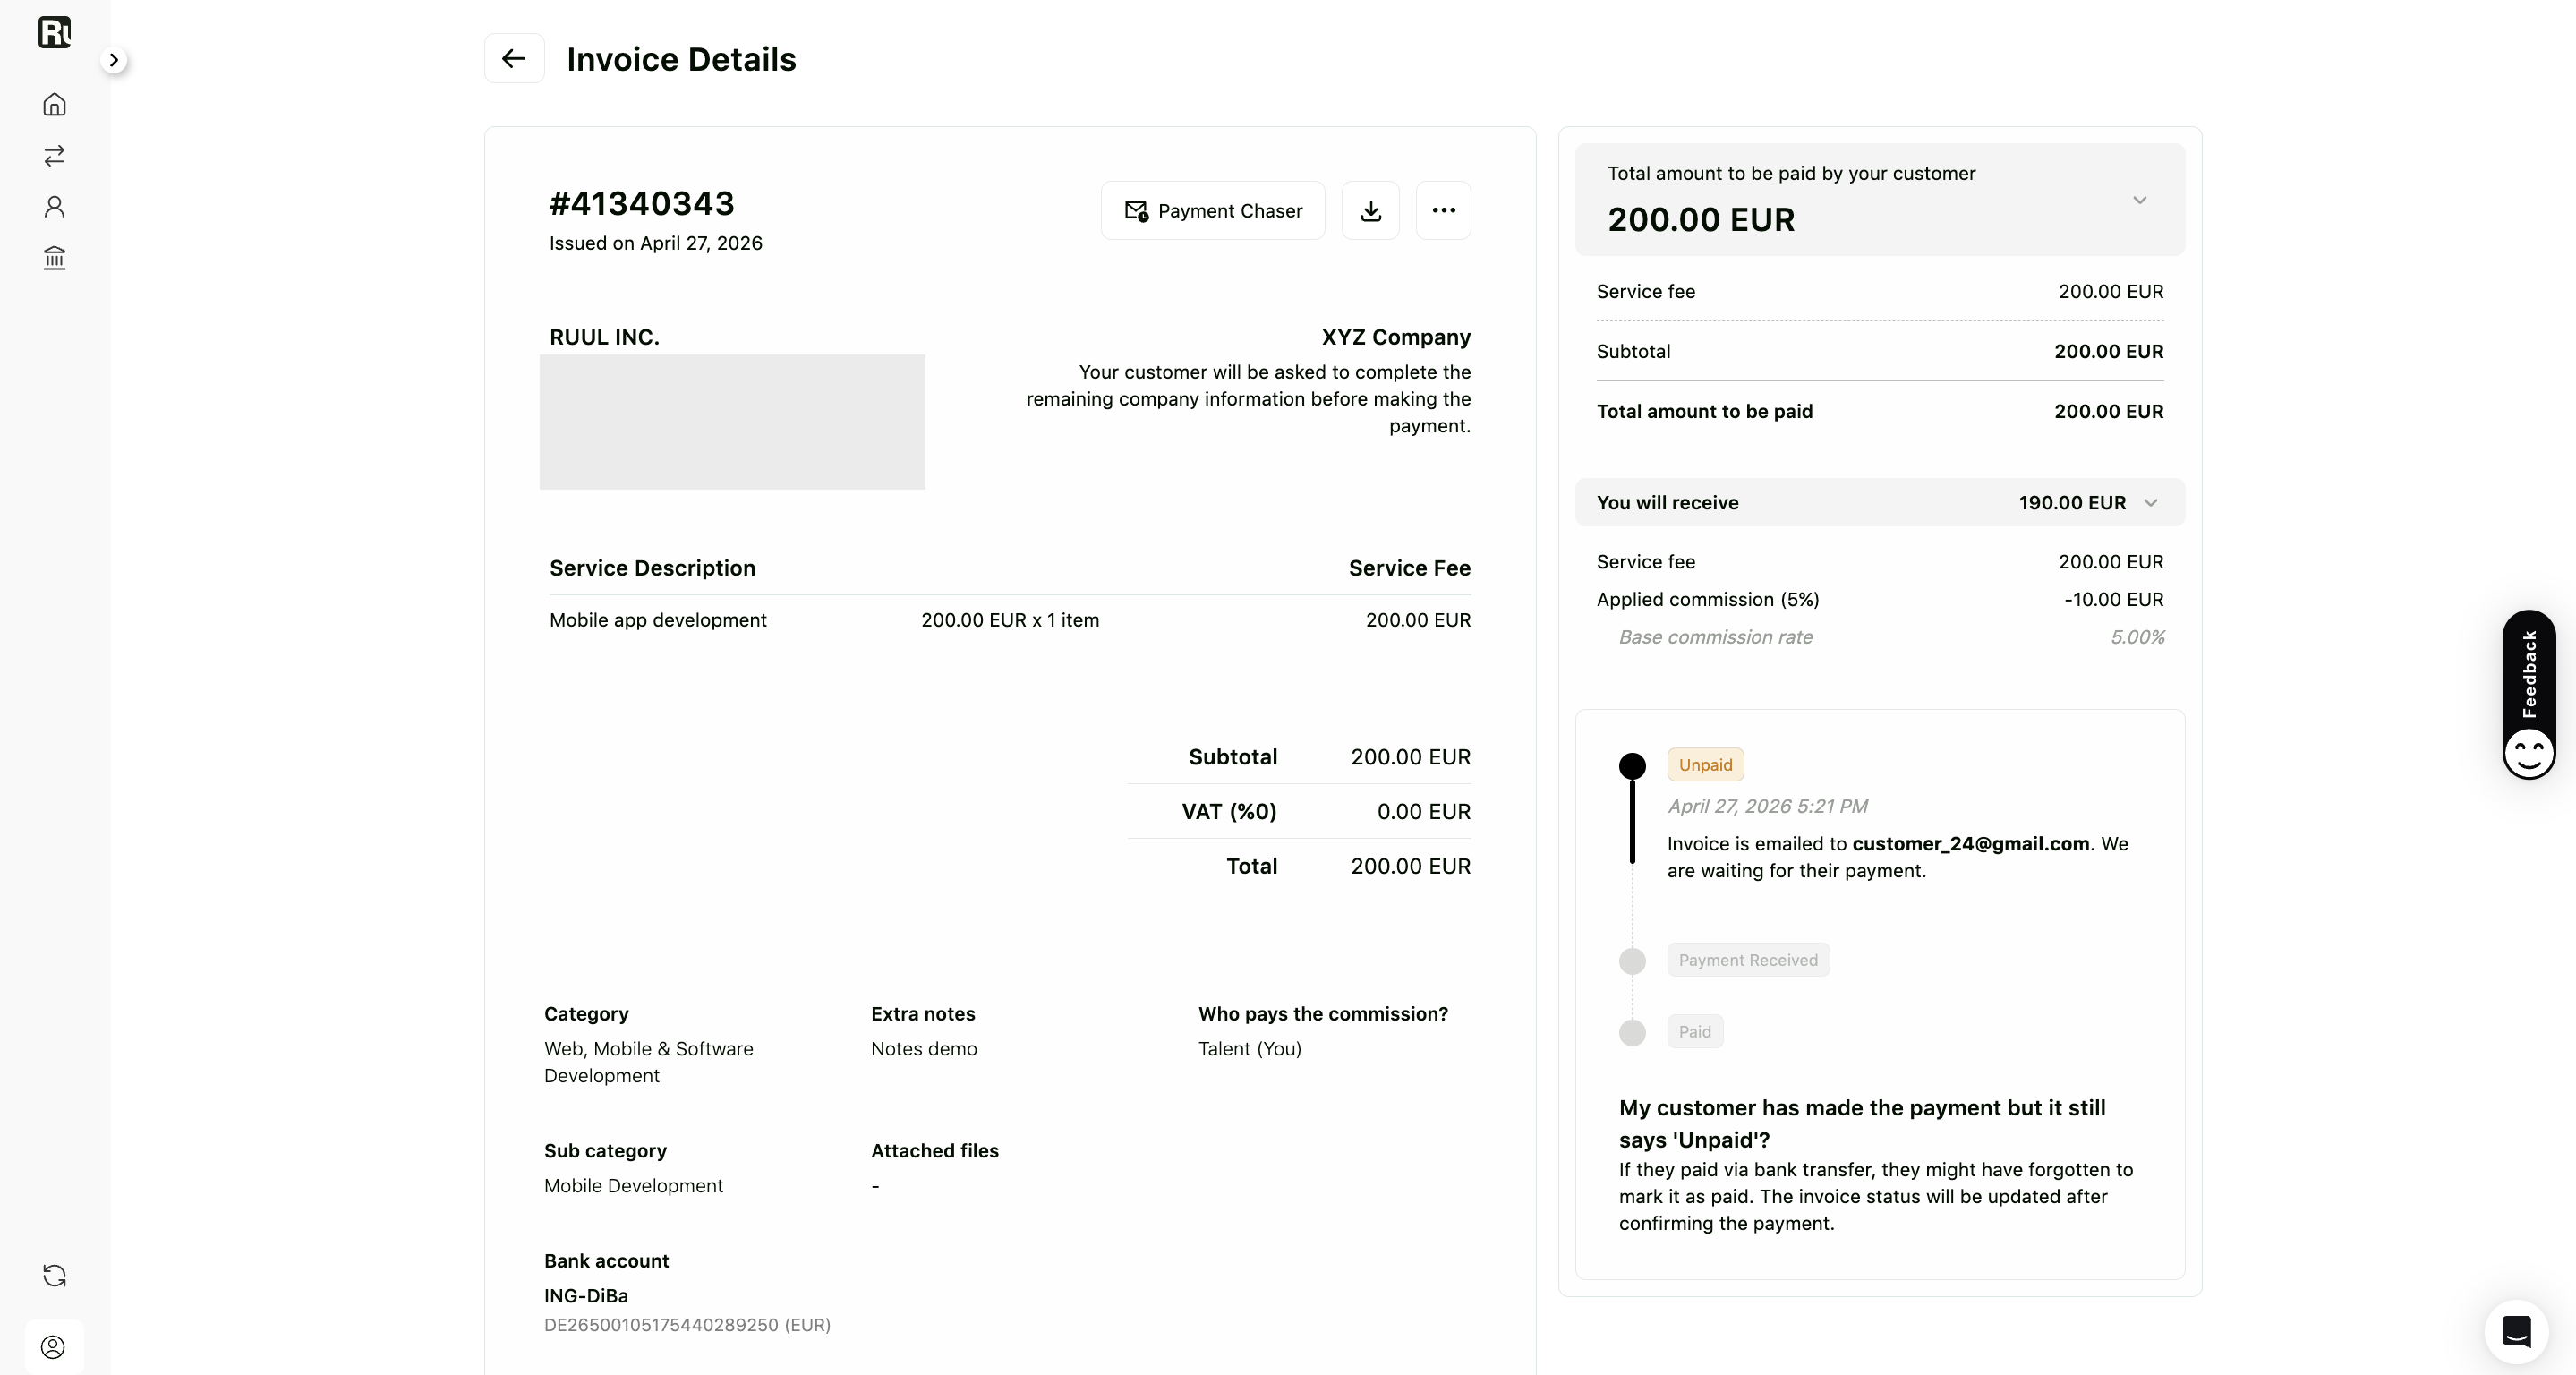Screen dimensions: 2576x1375
Task: Open the bank building icon in sidebar
Action: (55, 258)
